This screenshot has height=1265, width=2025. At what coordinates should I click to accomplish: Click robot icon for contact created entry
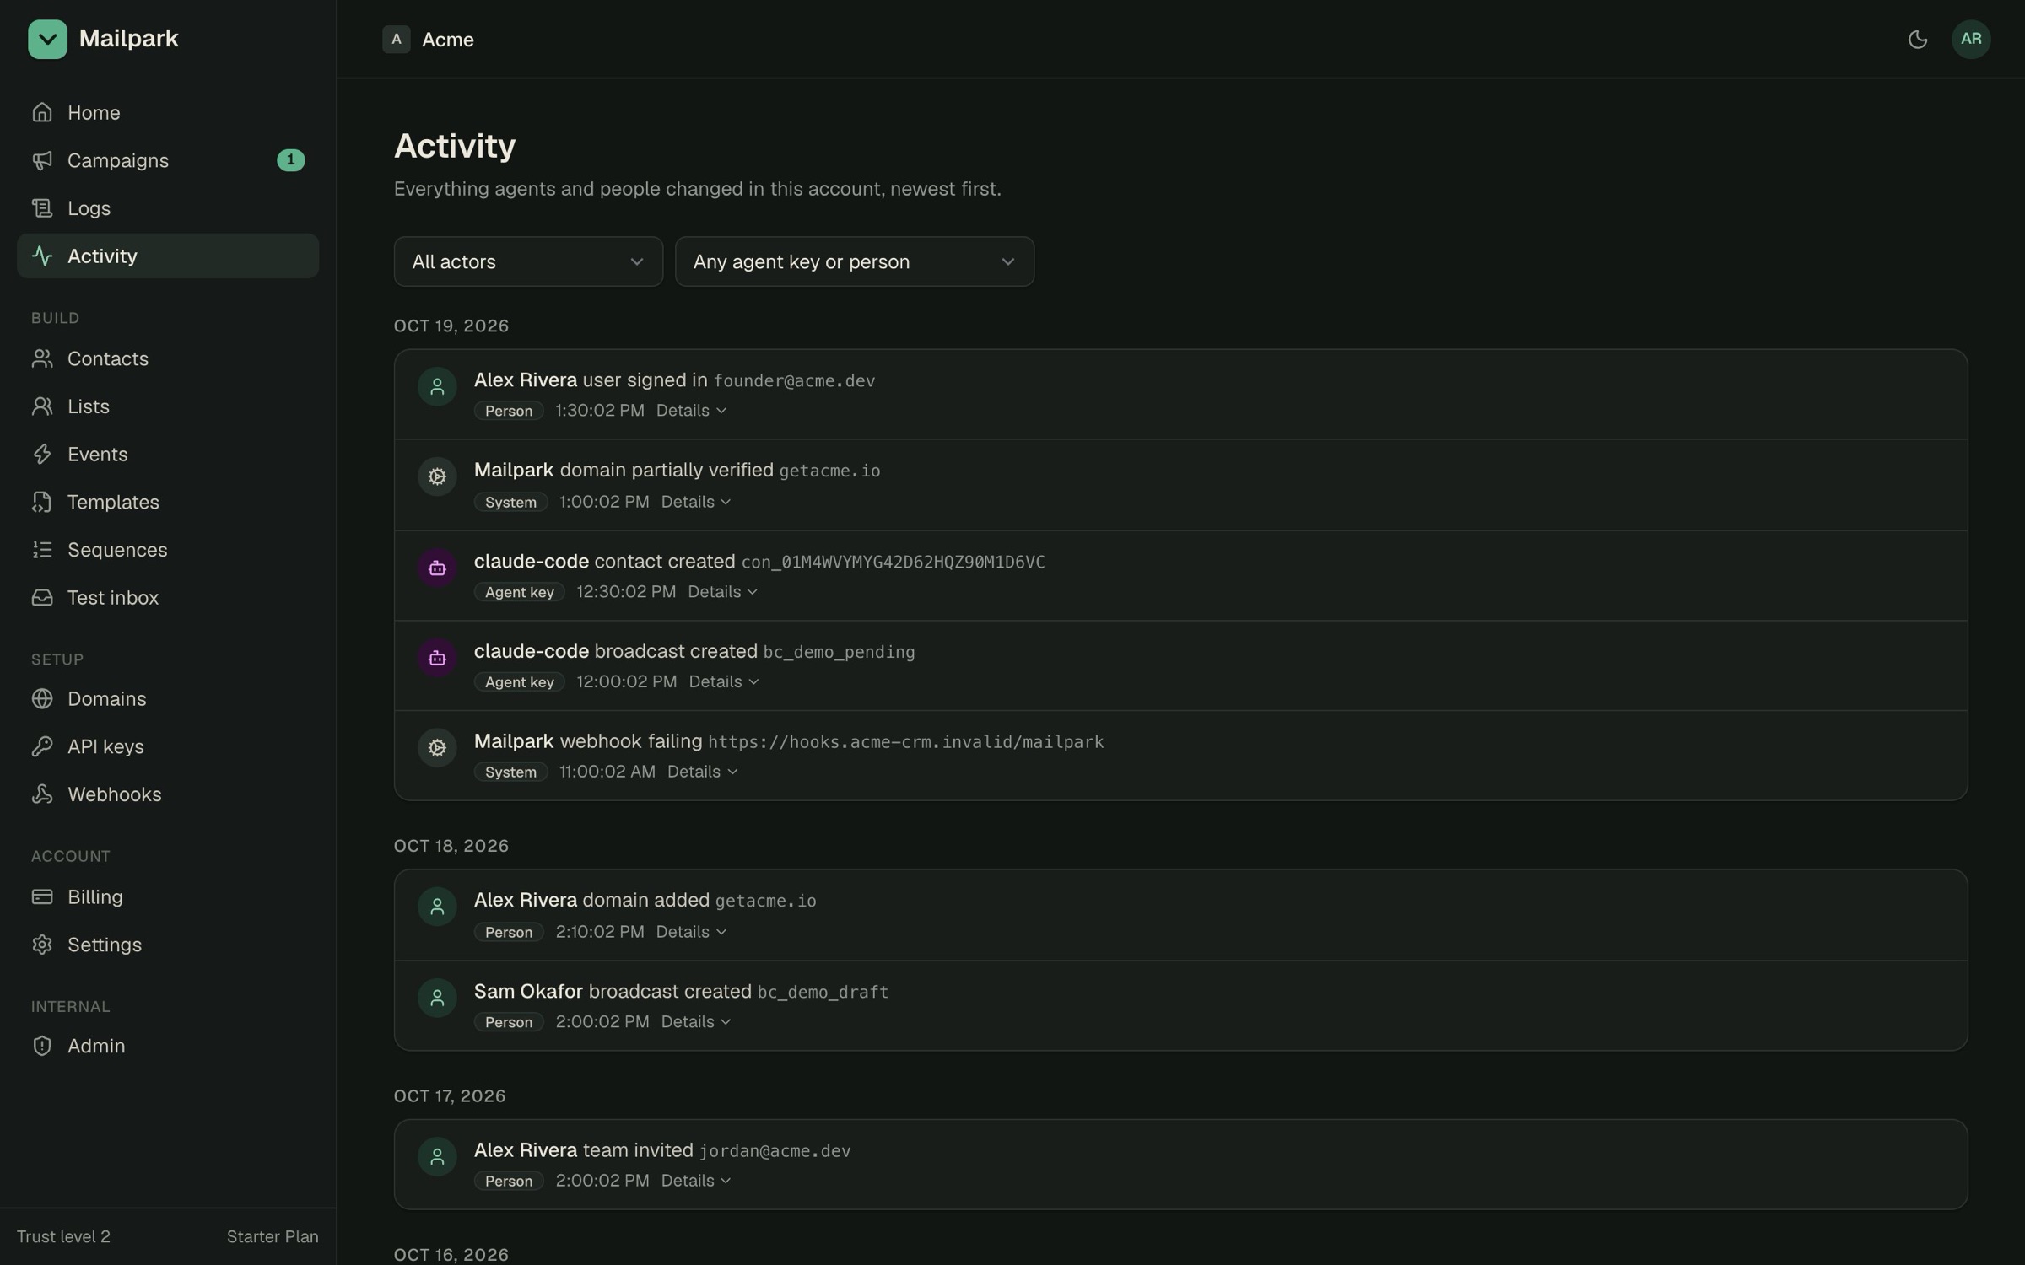[437, 568]
